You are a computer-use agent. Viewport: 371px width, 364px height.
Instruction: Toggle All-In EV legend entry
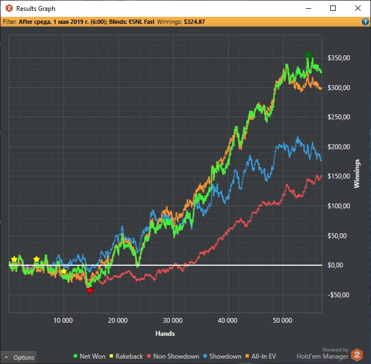261,356
